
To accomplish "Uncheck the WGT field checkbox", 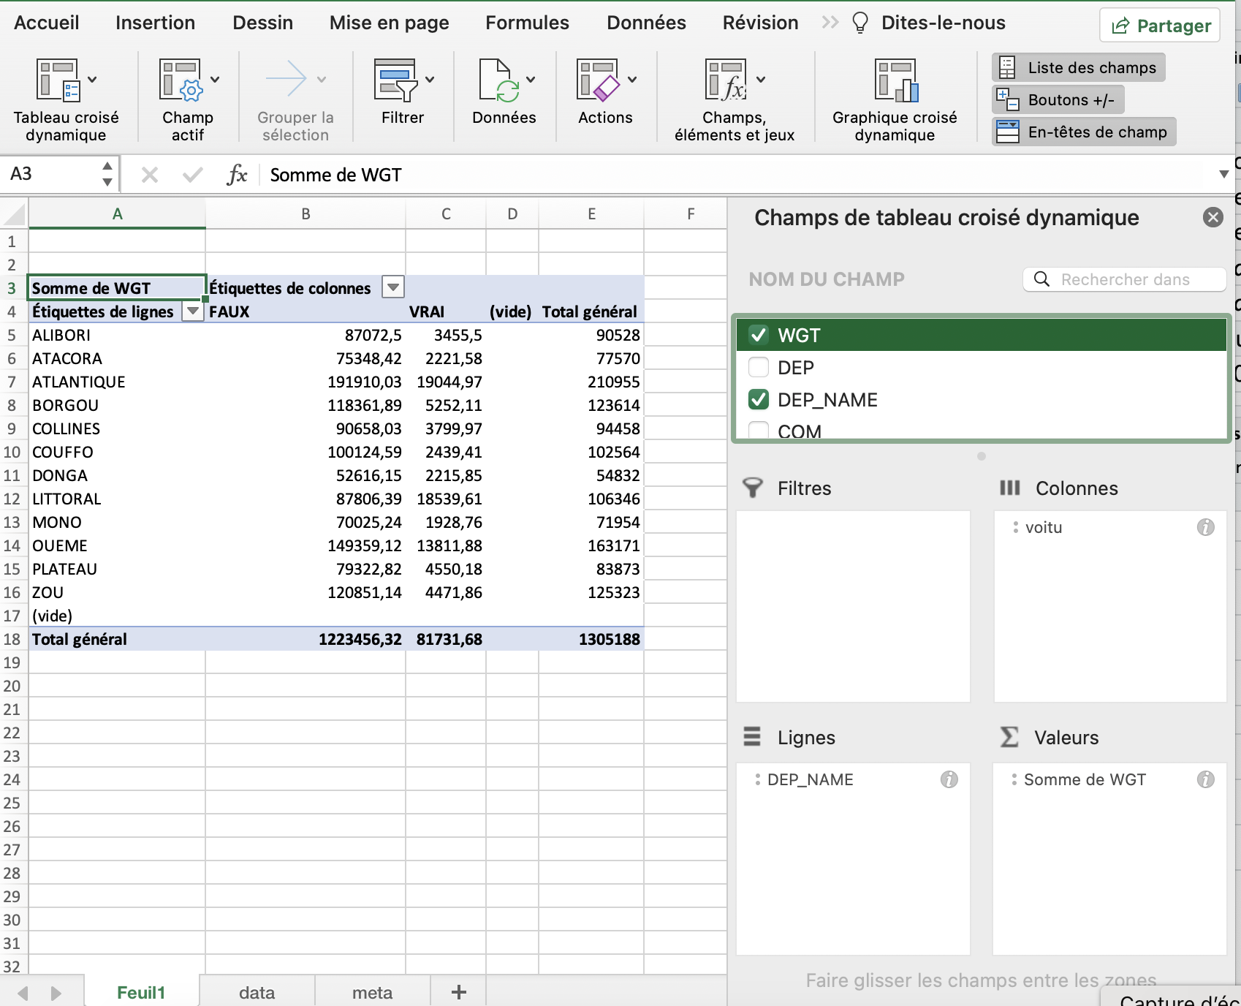I will tap(759, 336).
